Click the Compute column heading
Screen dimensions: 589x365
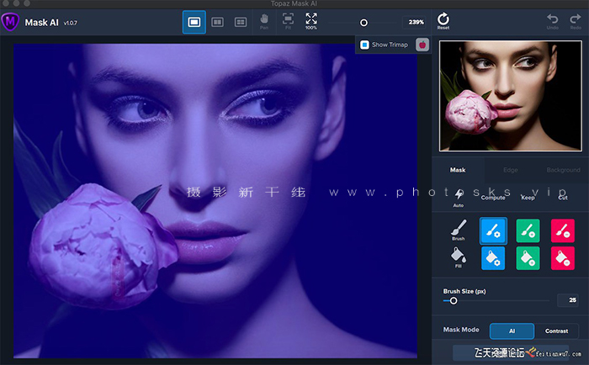[493, 198]
